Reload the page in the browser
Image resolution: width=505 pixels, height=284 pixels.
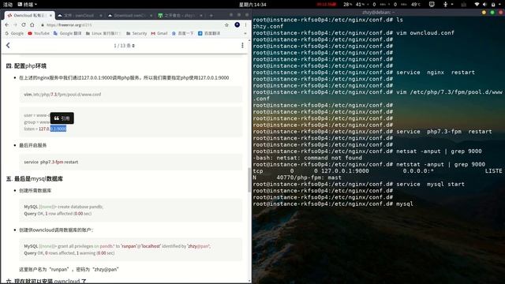coord(24,24)
